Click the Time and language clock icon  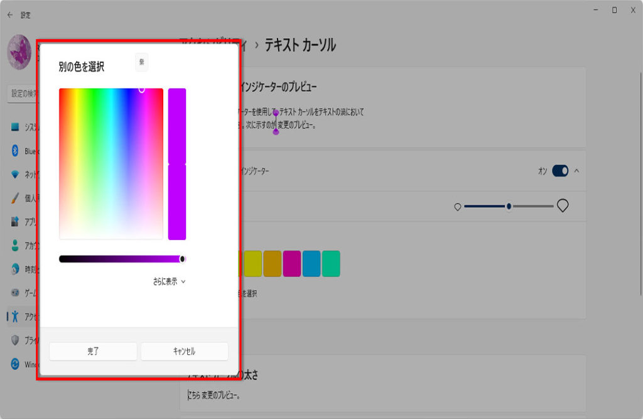coord(16,269)
